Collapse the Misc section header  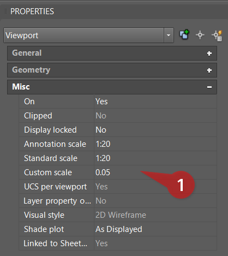(x=112, y=87)
